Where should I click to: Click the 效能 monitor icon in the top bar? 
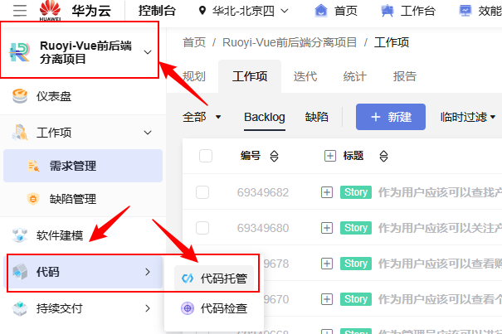pos(465,11)
